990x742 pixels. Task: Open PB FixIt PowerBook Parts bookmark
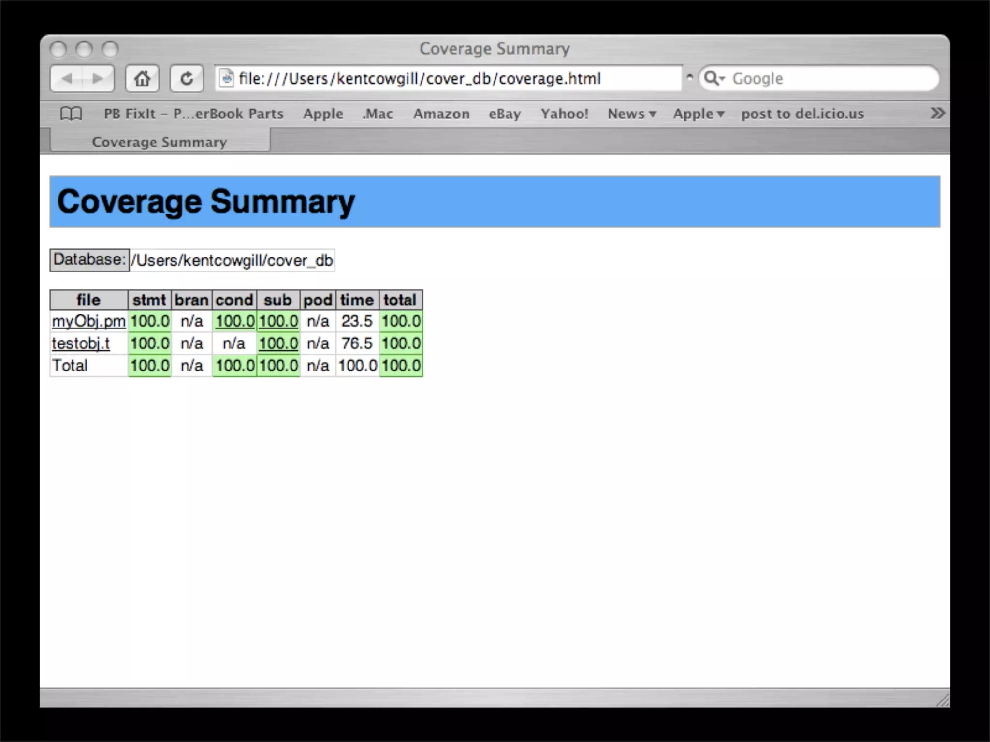click(x=193, y=114)
